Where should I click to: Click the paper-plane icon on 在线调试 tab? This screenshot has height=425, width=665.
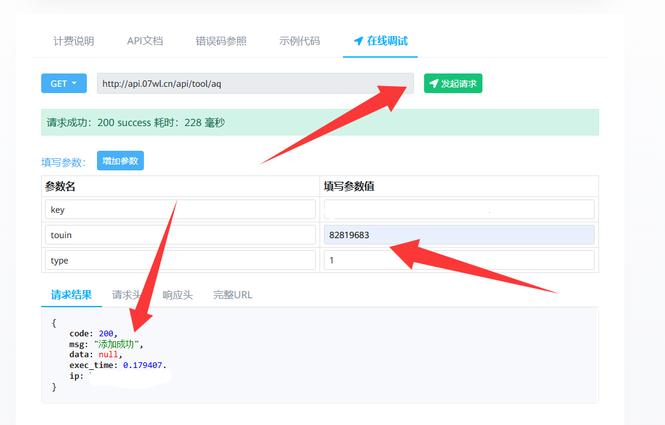point(358,41)
